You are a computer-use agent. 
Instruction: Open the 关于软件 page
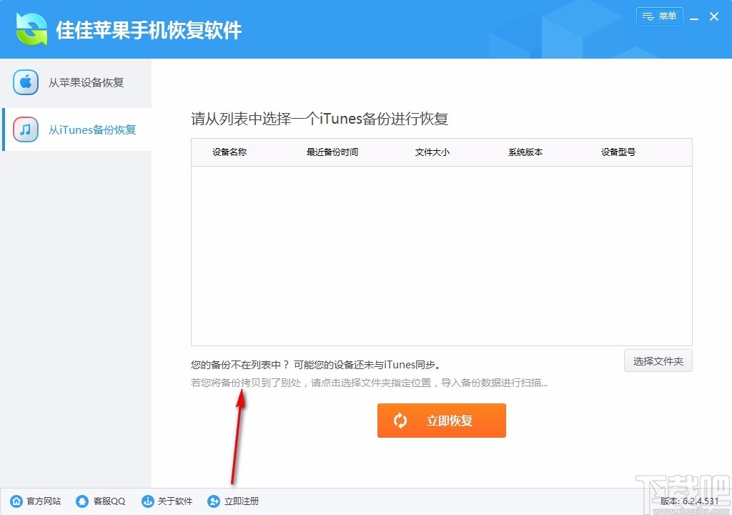click(174, 501)
